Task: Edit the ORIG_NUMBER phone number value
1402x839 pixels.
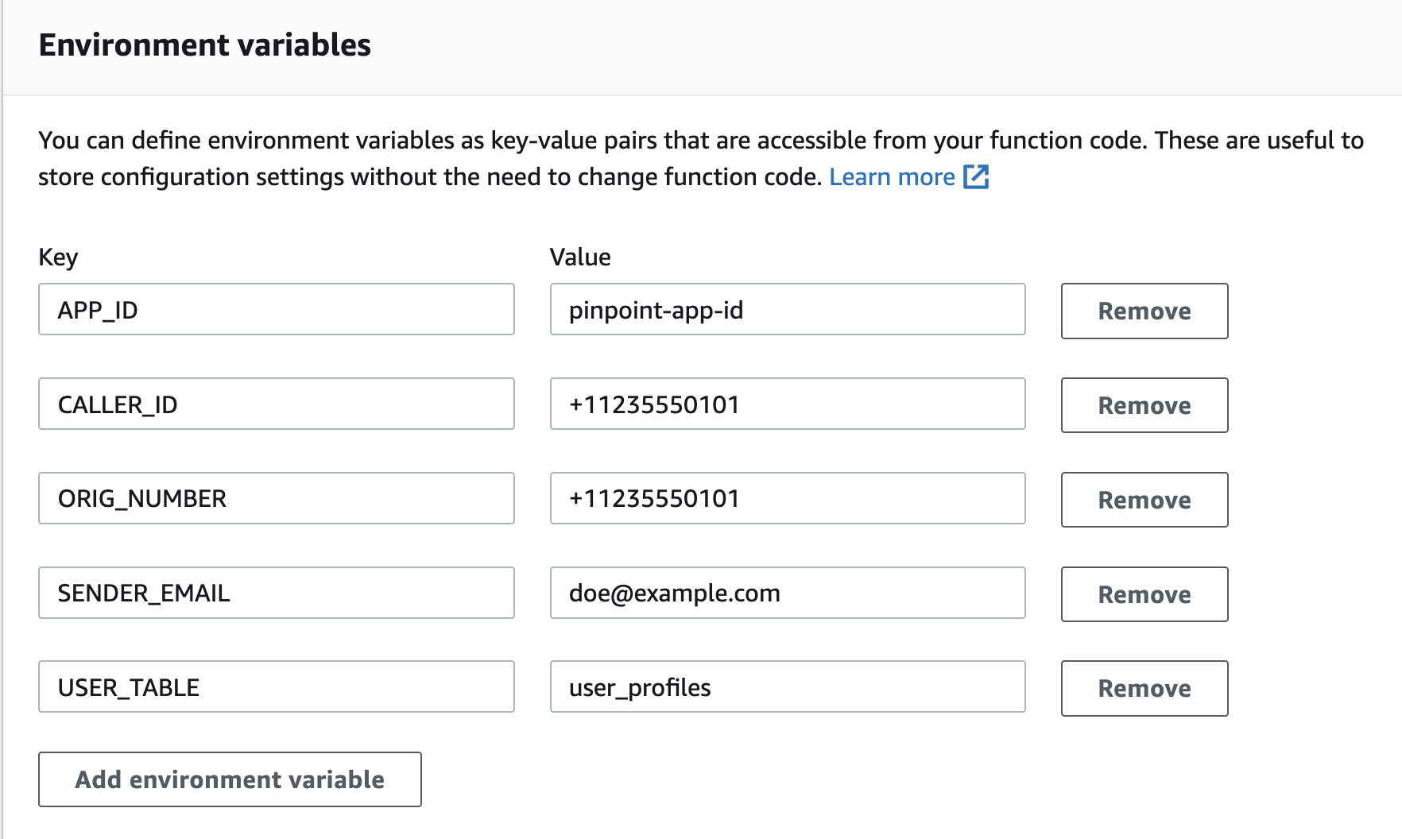Action: point(787,498)
